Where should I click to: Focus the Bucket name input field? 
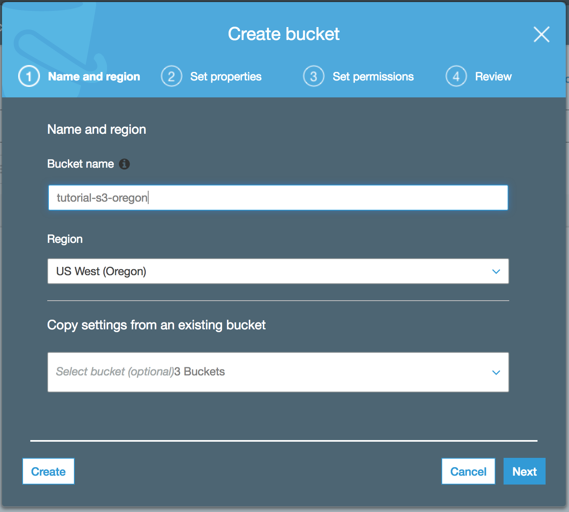point(278,198)
